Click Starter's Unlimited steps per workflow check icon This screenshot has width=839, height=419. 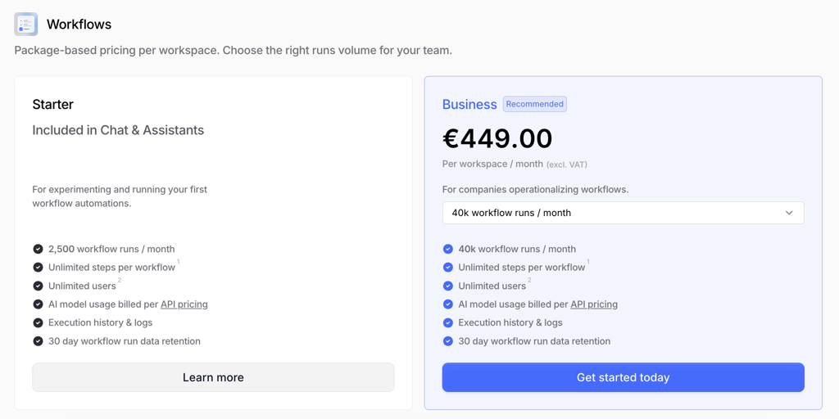38,268
